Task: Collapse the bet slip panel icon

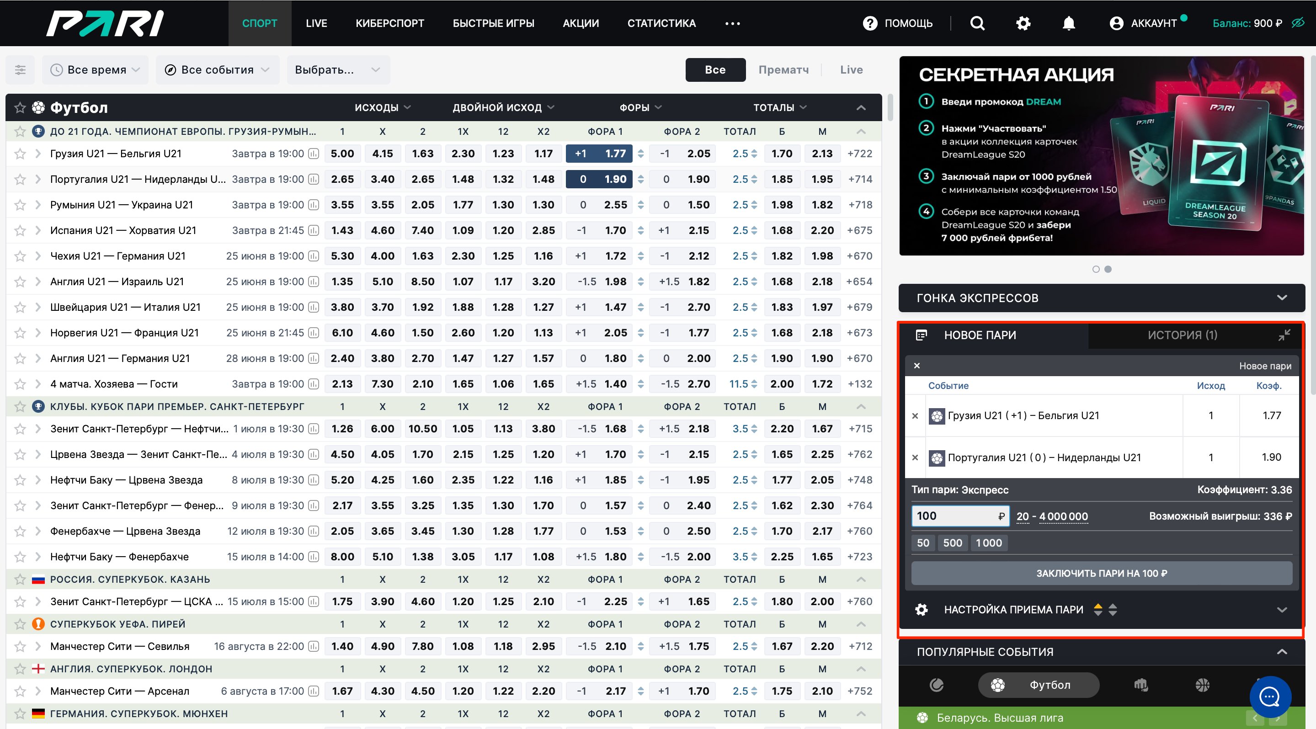Action: tap(1284, 335)
